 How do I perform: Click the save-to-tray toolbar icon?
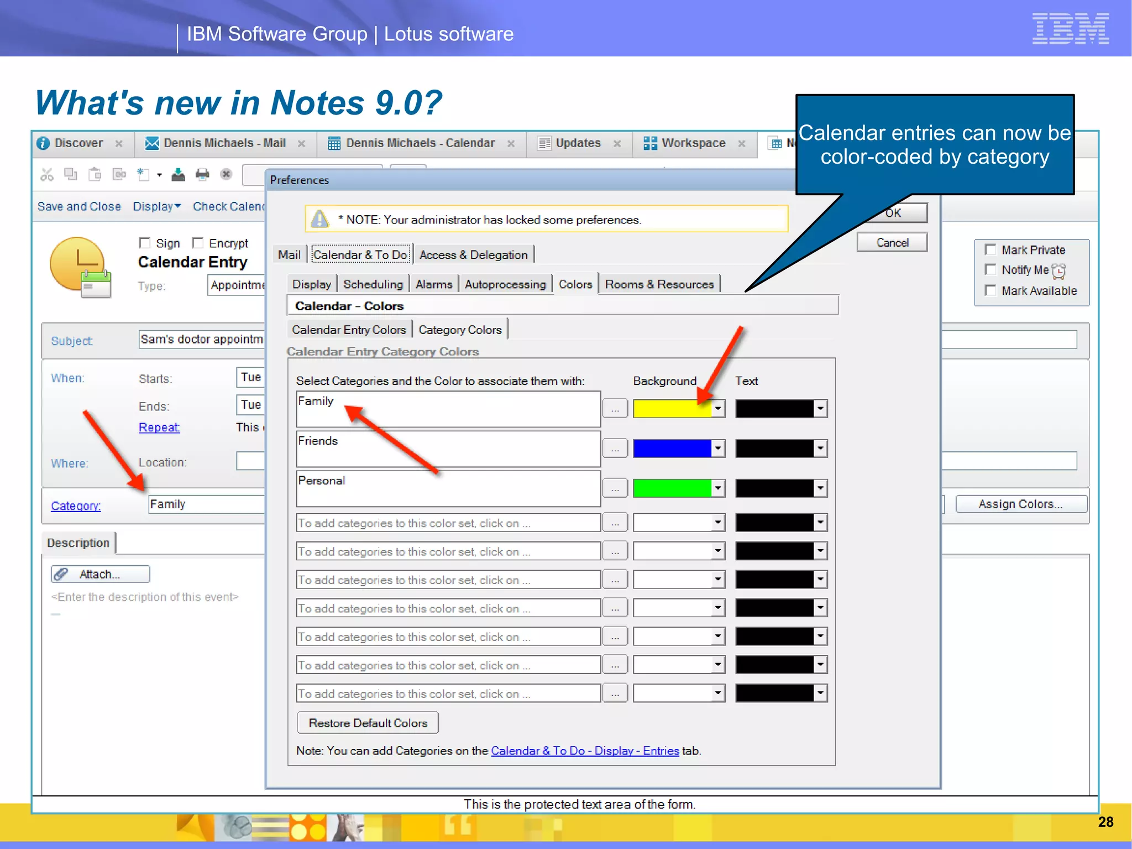point(178,174)
